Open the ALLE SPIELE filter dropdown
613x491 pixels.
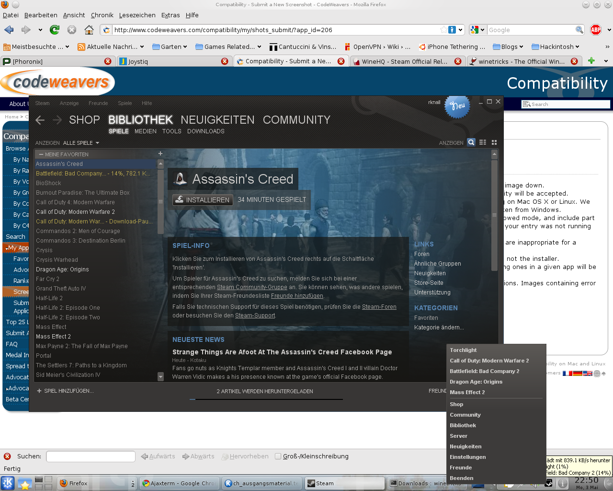pyautogui.click(x=80, y=142)
